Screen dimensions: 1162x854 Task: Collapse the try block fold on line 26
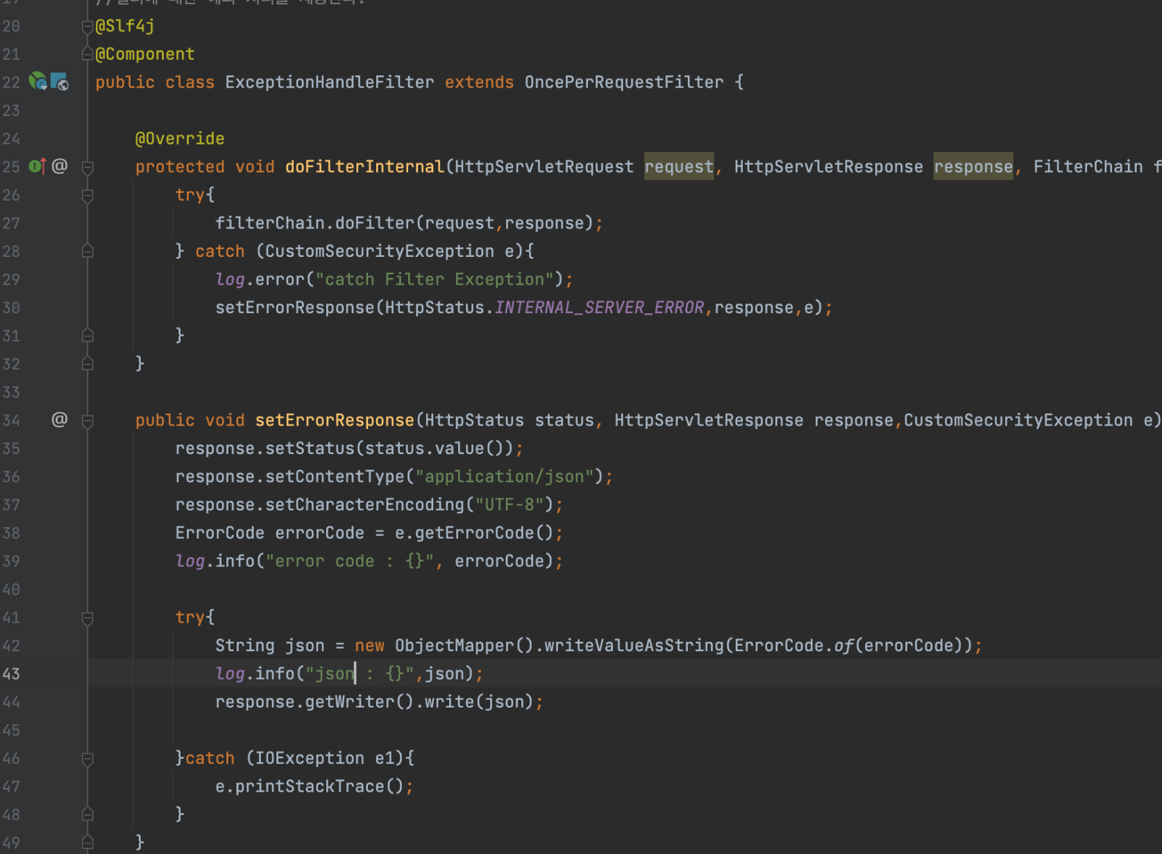[x=87, y=196]
